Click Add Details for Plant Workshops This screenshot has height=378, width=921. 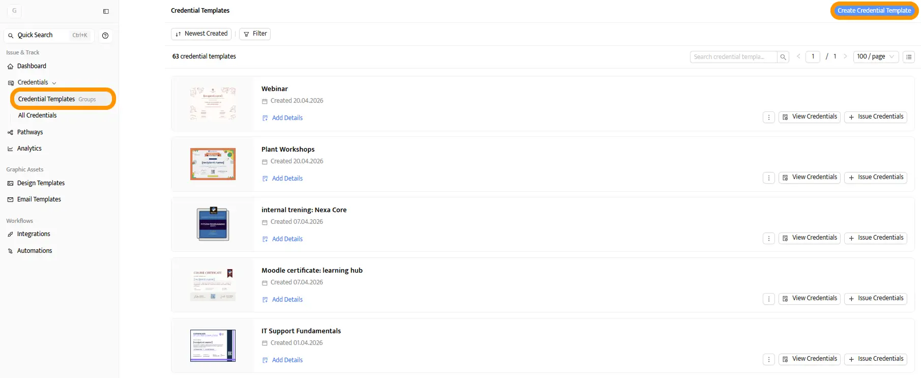(282, 179)
